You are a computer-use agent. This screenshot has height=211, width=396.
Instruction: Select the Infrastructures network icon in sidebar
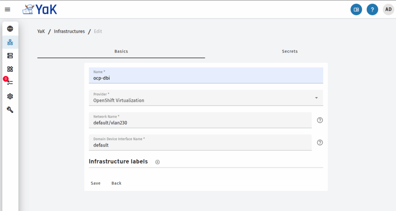point(10,42)
